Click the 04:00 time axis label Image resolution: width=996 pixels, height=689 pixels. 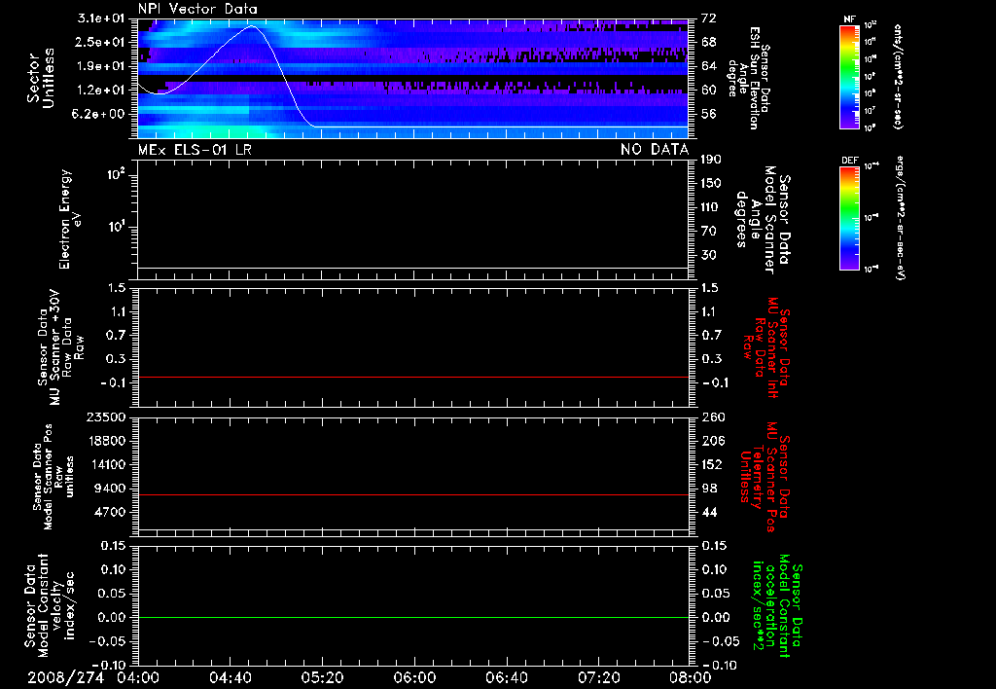click(x=138, y=677)
